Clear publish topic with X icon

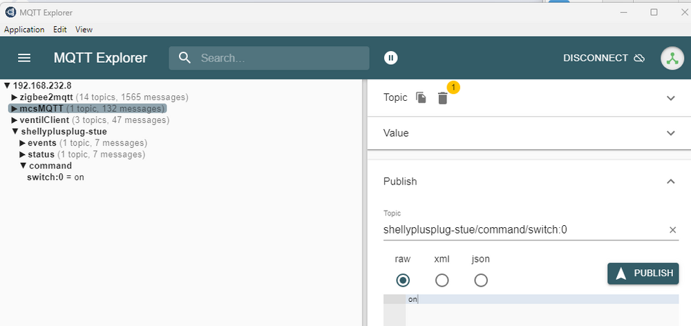tap(672, 230)
